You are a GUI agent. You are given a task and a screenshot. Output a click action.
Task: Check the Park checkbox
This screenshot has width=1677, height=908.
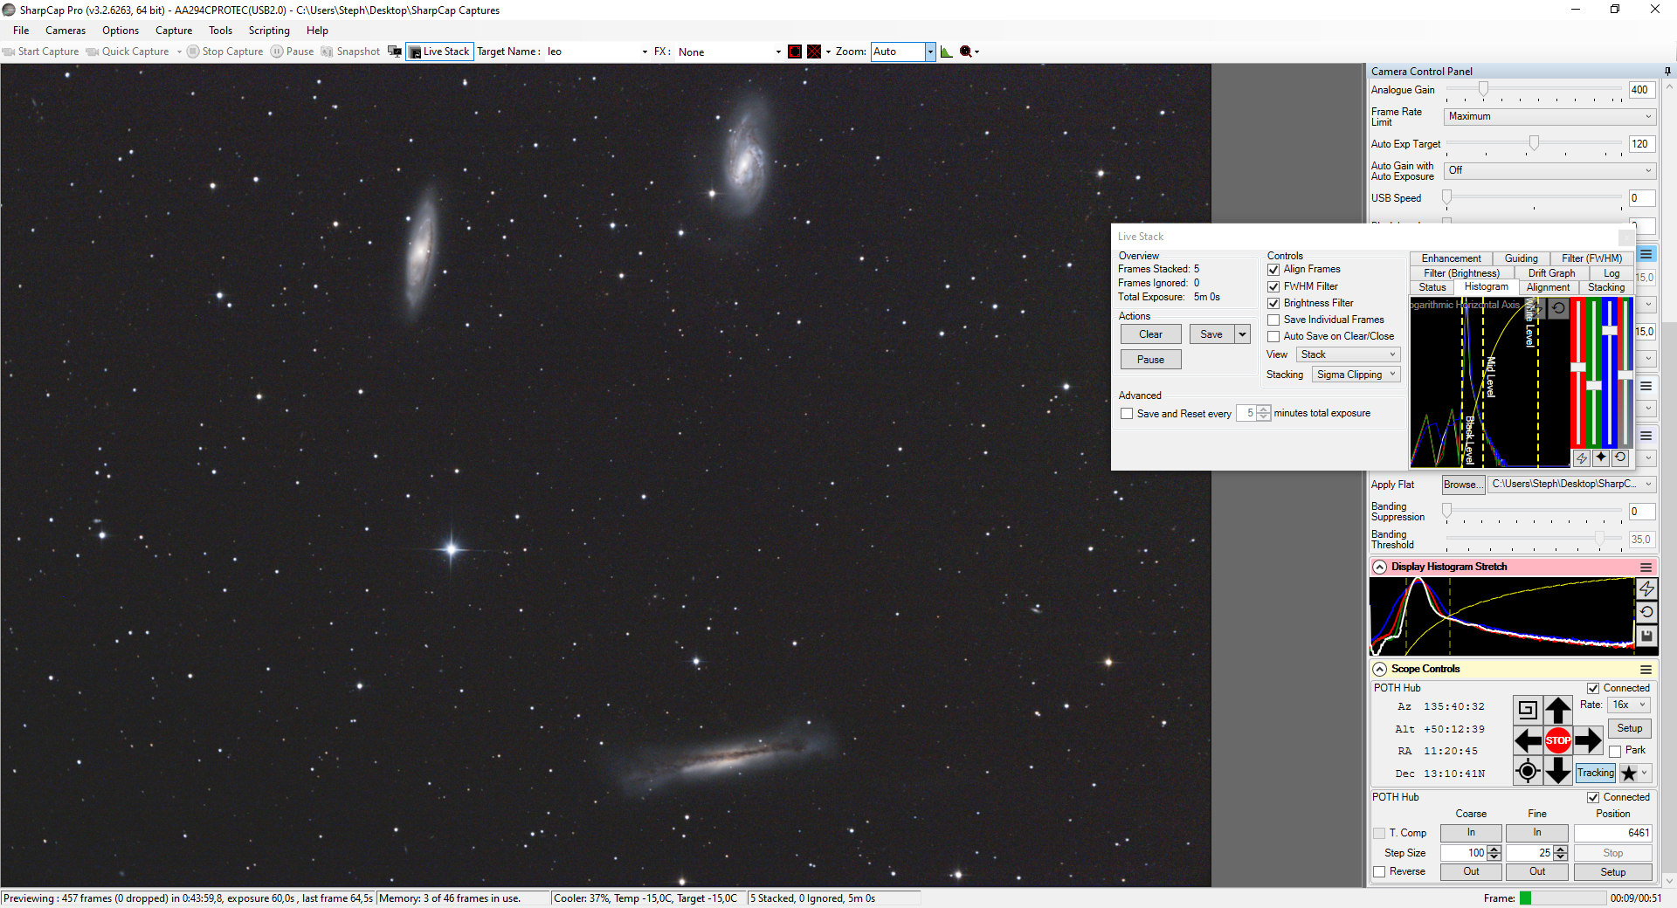click(1615, 751)
